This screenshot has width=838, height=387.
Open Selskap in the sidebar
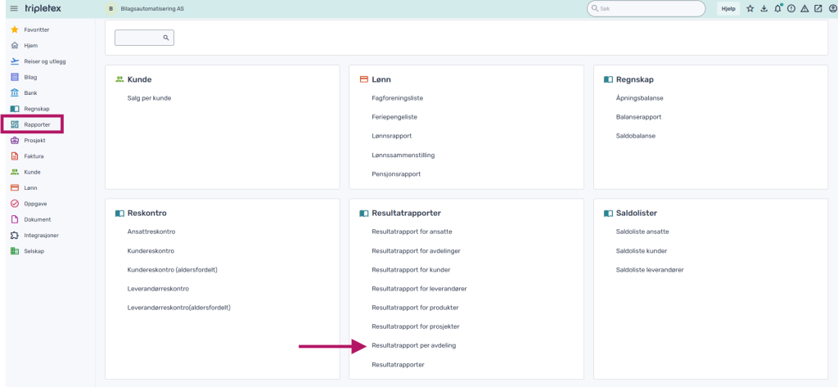coord(34,251)
